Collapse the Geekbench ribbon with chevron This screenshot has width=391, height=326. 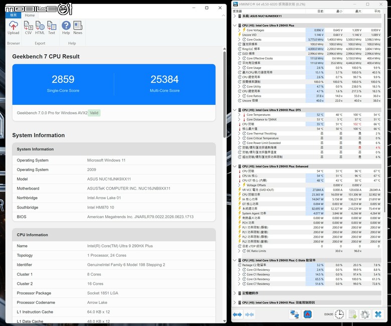click(224, 16)
